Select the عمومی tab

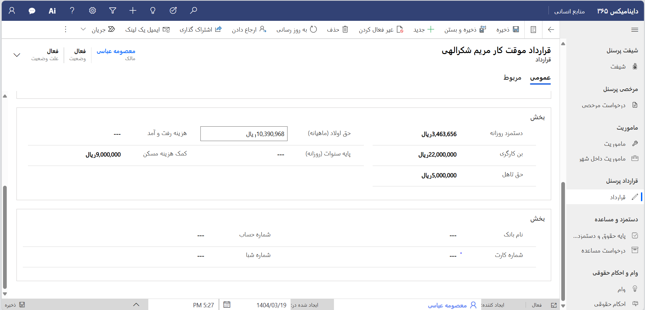(540, 78)
